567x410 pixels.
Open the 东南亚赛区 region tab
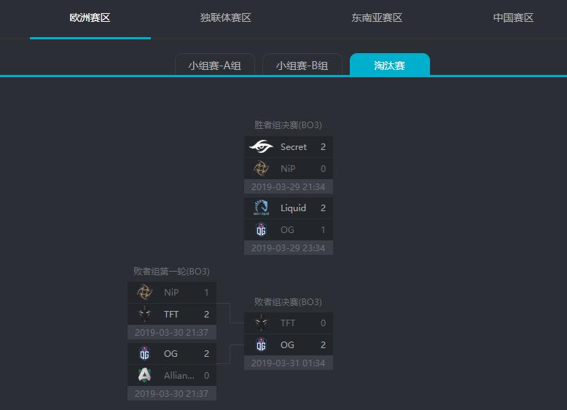click(377, 18)
